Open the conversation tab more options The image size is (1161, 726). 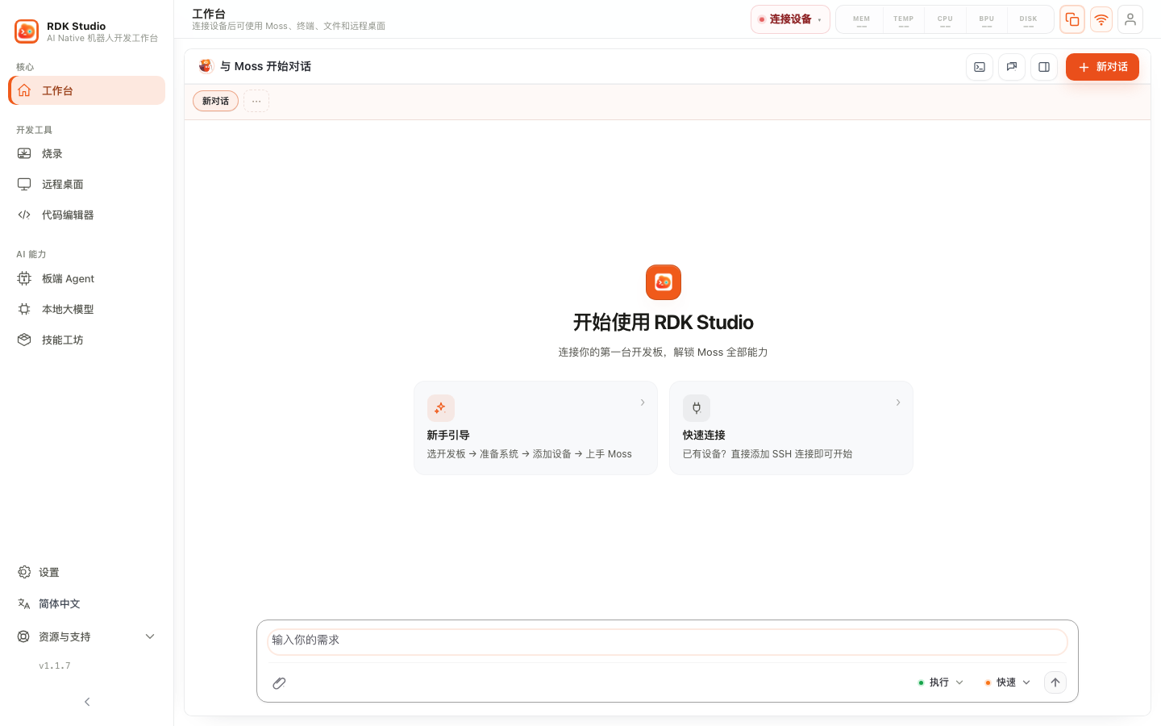256,101
